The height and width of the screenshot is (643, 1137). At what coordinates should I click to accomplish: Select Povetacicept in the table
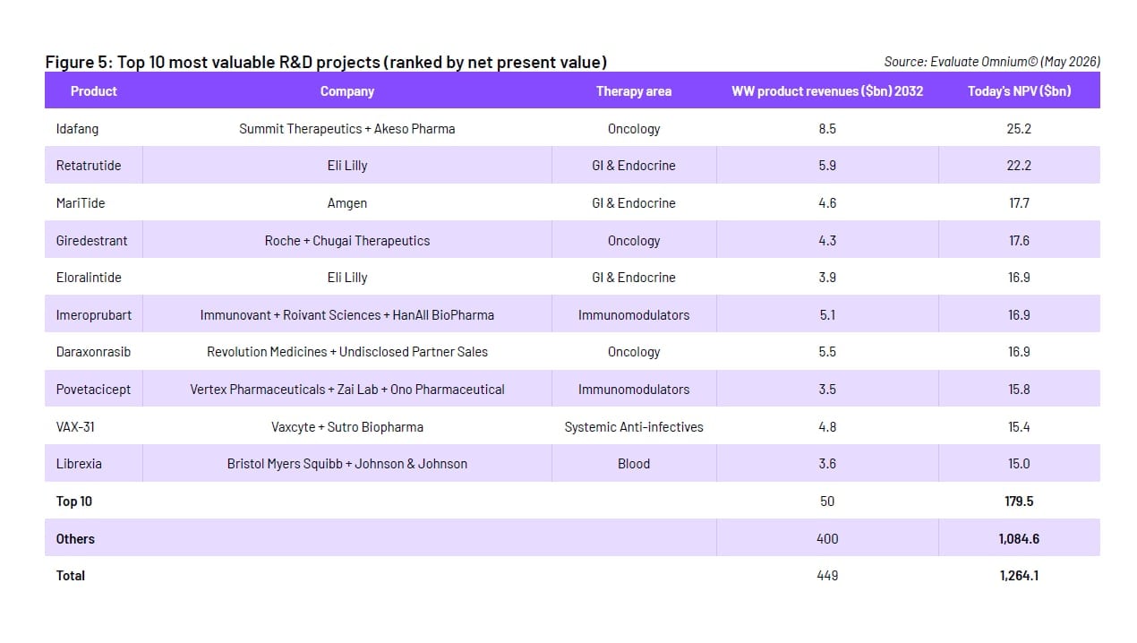[92, 390]
